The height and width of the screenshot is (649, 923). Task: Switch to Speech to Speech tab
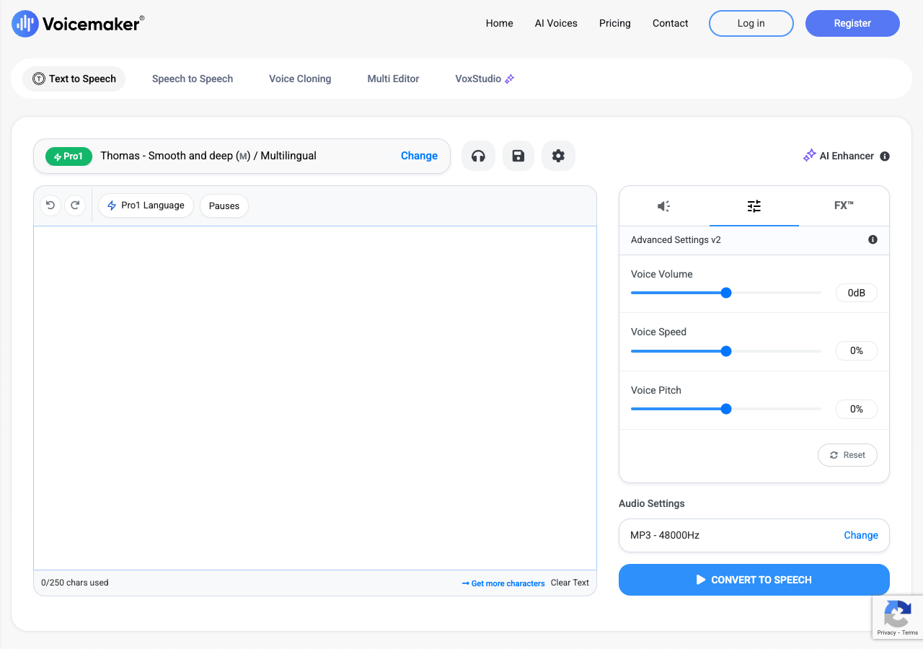click(x=193, y=79)
